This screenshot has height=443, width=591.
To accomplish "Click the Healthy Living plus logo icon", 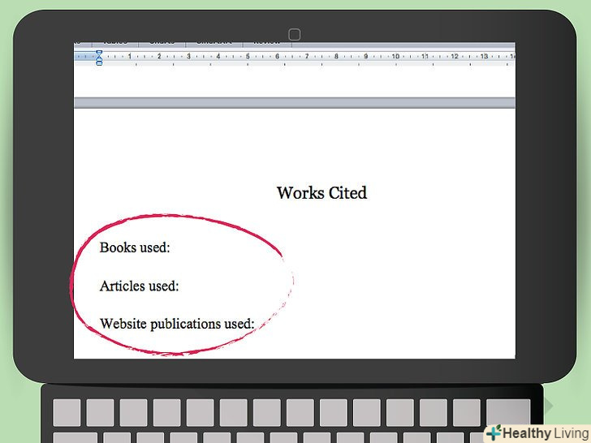I will click(x=492, y=433).
